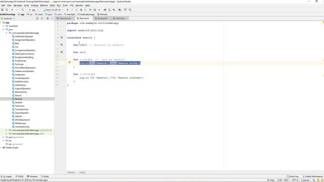This screenshot has width=324, height=182.
Task: Open the Logcat tool window
Action: click(x=7, y=176)
